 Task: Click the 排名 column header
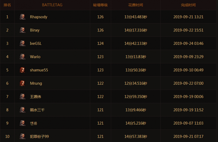[7, 5]
